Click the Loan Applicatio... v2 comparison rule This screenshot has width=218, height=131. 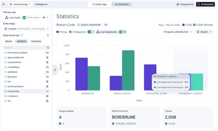coord(110,32)
